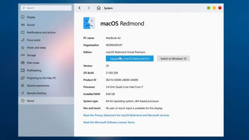This screenshot has height=140, width=249.
Task: Click the Multitasking icon
Action: pyautogui.click(x=23, y=70)
